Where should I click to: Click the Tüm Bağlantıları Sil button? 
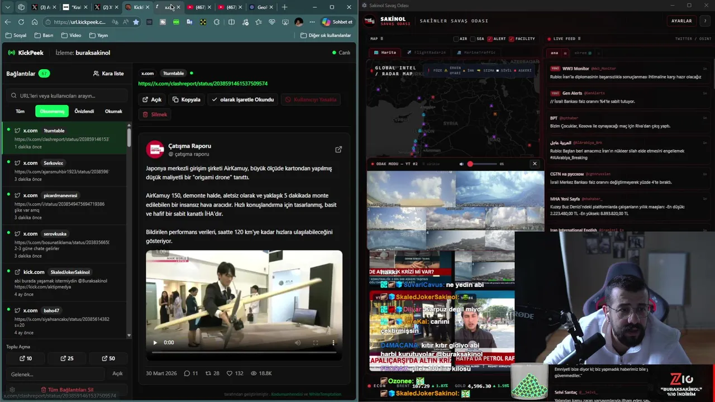tap(67, 390)
